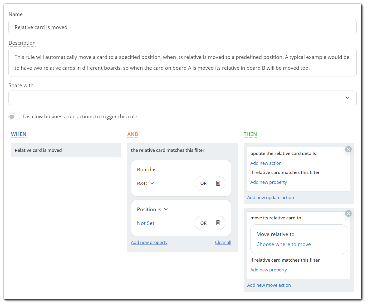This screenshot has height=306, width=368.
Task: Click "Add new update action"
Action: (271, 197)
